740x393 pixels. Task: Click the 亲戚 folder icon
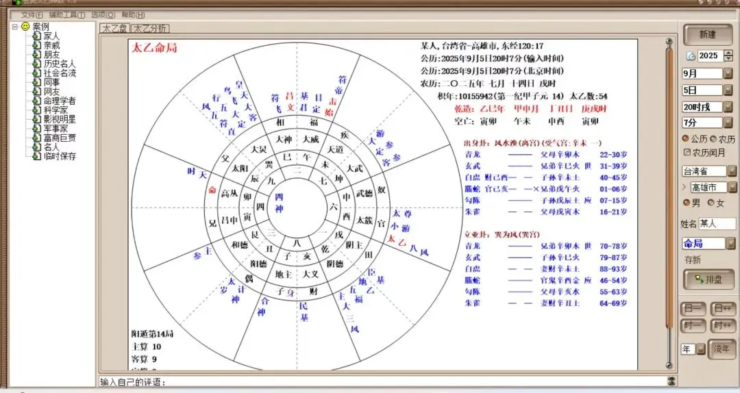click(36, 45)
